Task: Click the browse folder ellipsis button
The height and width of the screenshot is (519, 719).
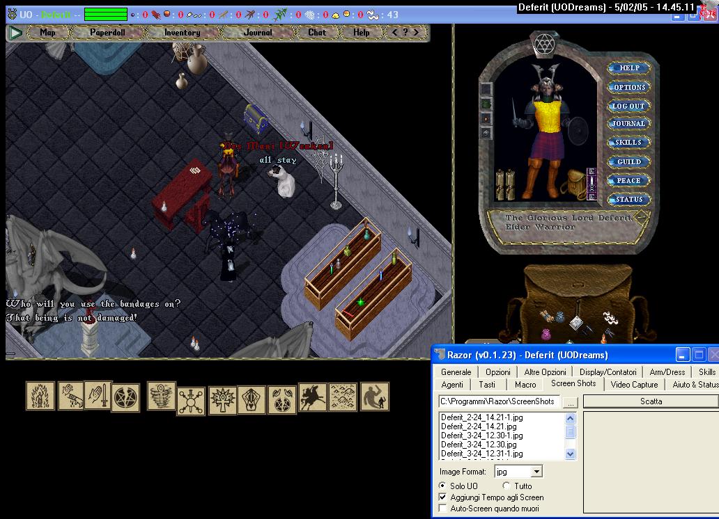Action: [x=571, y=401]
